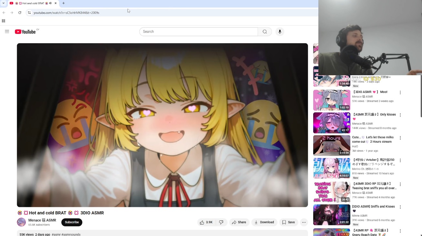Go forward with browser forward arrow
The width and height of the screenshot is (422, 236).
[12, 13]
